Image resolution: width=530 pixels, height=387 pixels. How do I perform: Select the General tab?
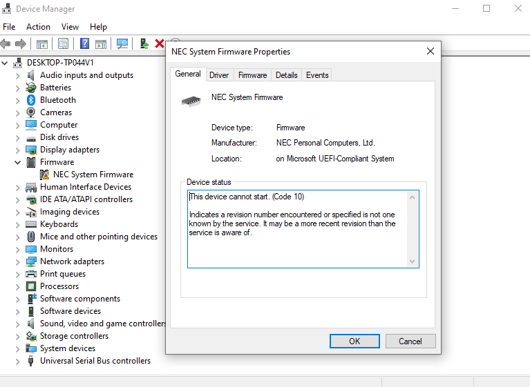[188, 74]
